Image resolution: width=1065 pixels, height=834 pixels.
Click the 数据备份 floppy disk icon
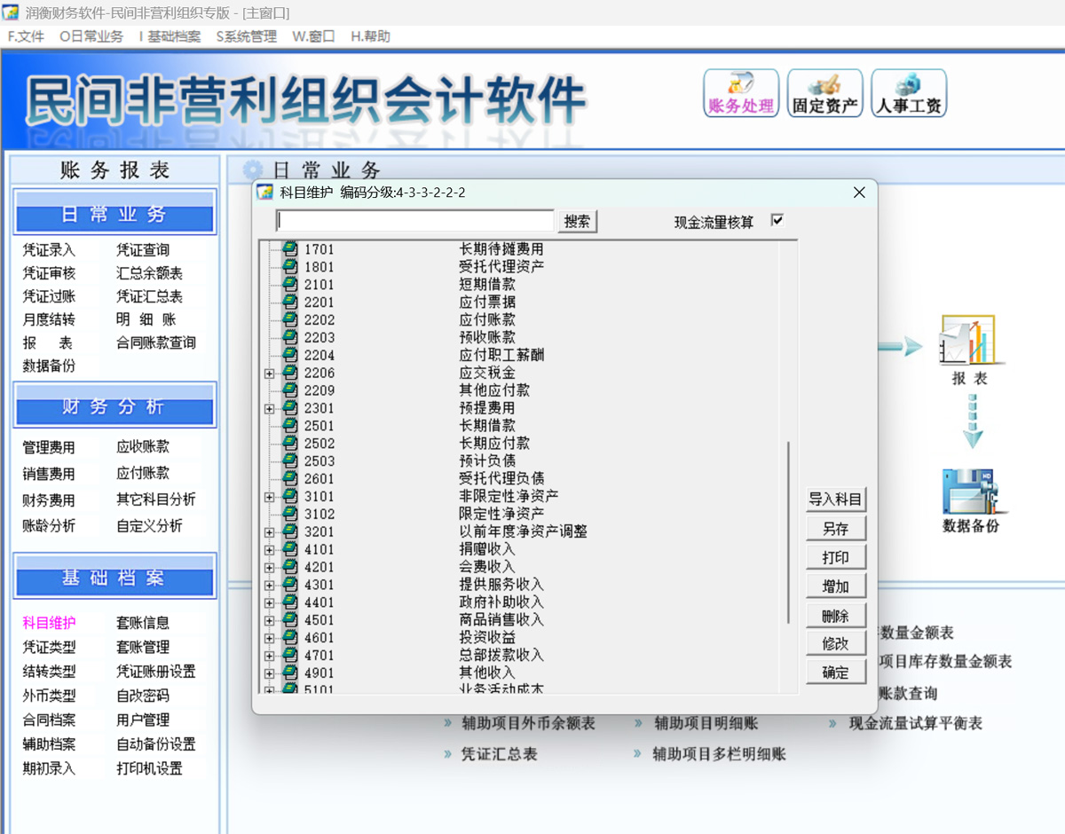pyautogui.click(x=969, y=491)
